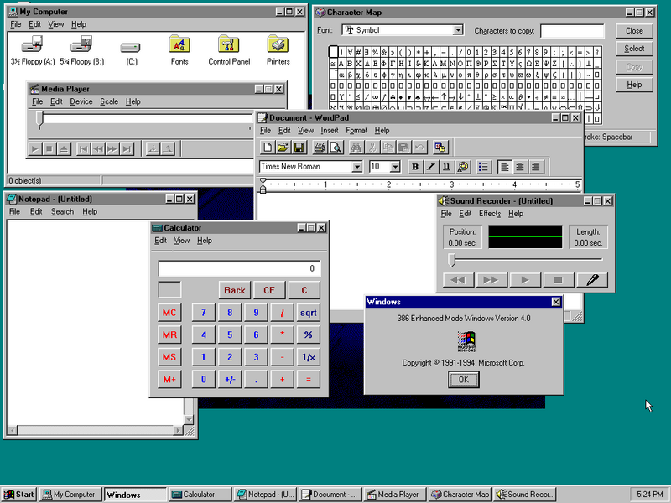Screen dimensions: 671x503
Task: Click the WordPad ruler indent marker
Action: pyautogui.click(x=263, y=185)
